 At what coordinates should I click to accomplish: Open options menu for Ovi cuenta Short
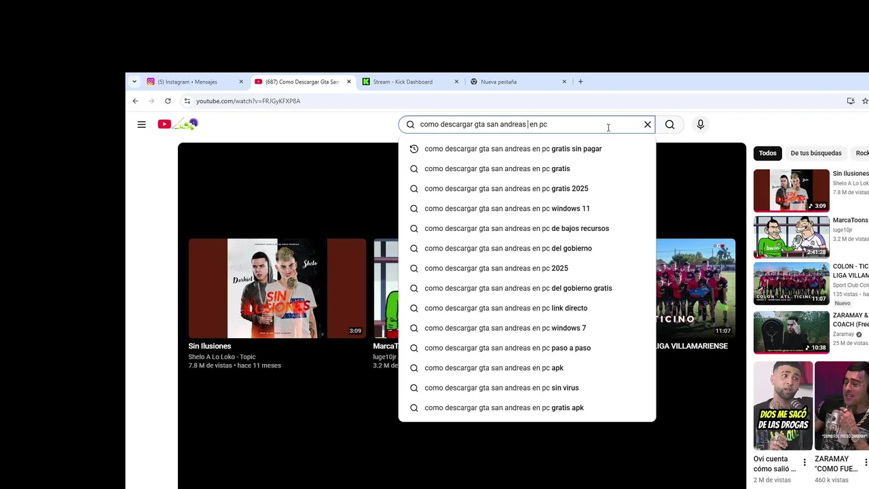805,463
